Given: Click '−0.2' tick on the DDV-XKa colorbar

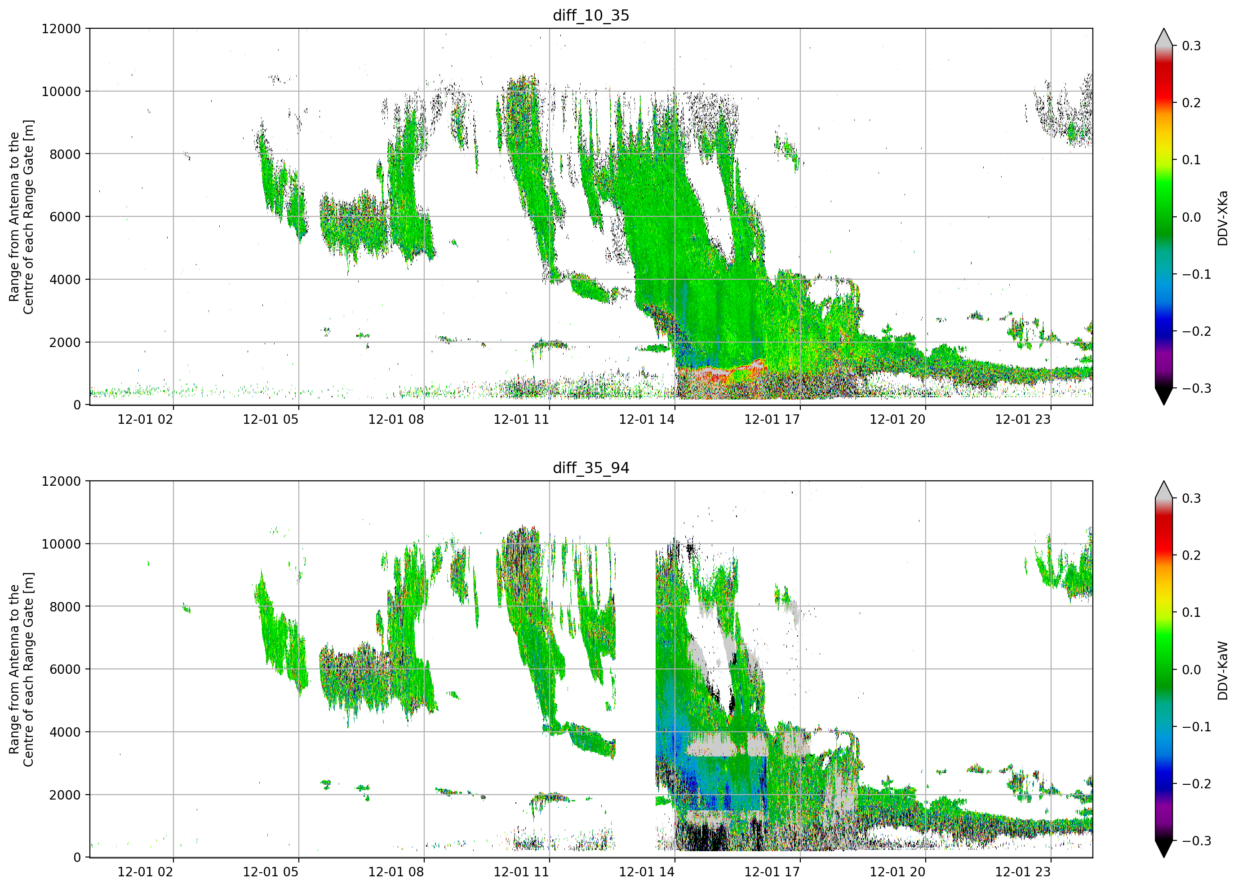Looking at the screenshot, I should pyautogui.click(x=1197, y=331).
